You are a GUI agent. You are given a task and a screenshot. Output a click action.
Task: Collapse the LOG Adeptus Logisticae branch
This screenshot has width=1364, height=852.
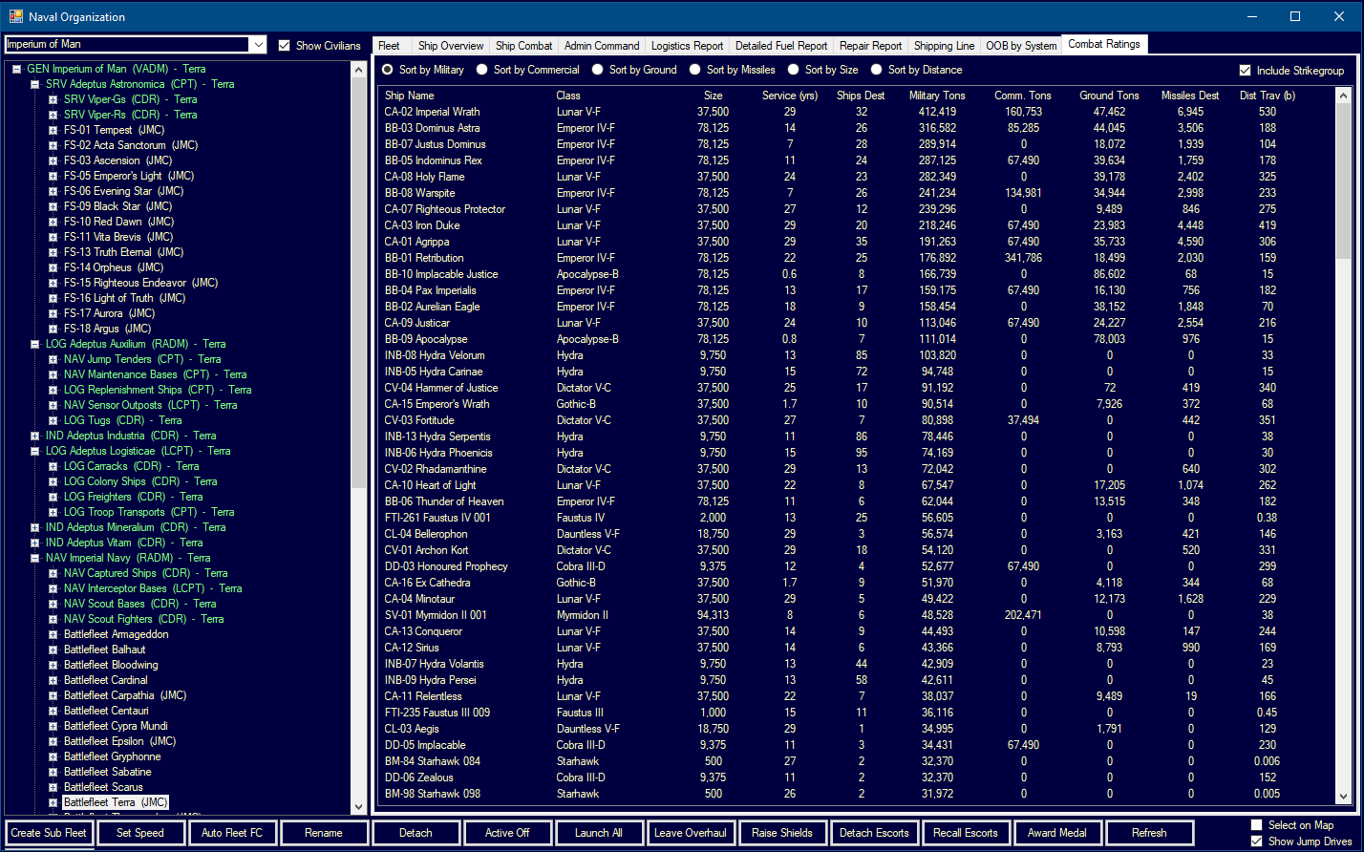pos(34,451)
